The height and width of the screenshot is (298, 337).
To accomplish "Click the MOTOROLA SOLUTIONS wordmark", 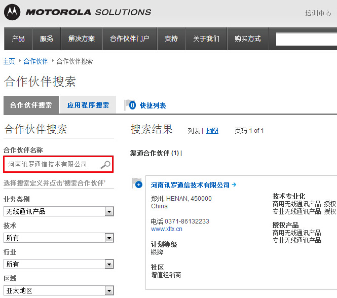I will (88, 12).
